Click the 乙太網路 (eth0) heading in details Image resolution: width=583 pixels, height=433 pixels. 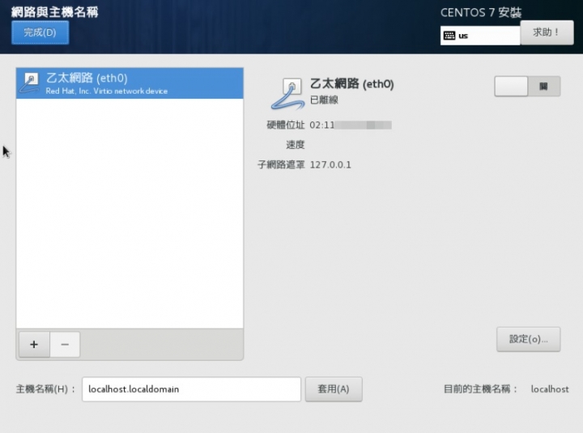point(351,83)
